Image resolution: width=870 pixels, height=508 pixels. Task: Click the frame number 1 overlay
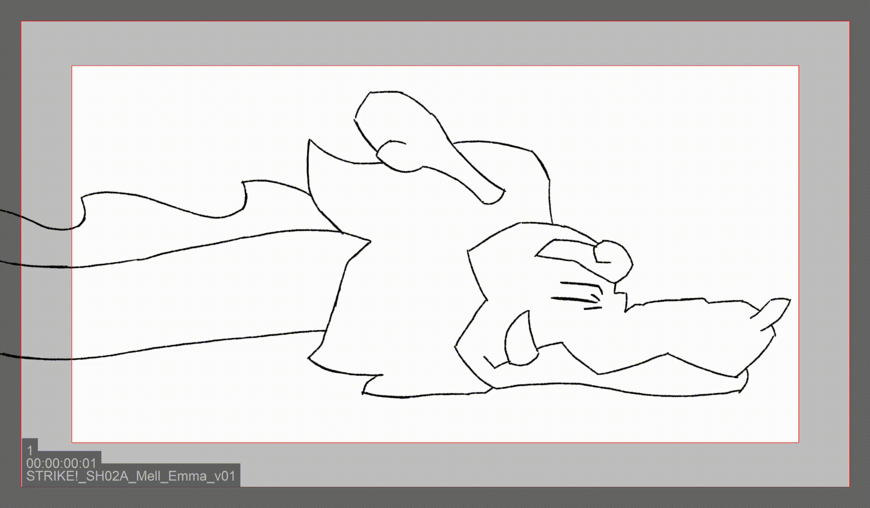pos(30,450)
